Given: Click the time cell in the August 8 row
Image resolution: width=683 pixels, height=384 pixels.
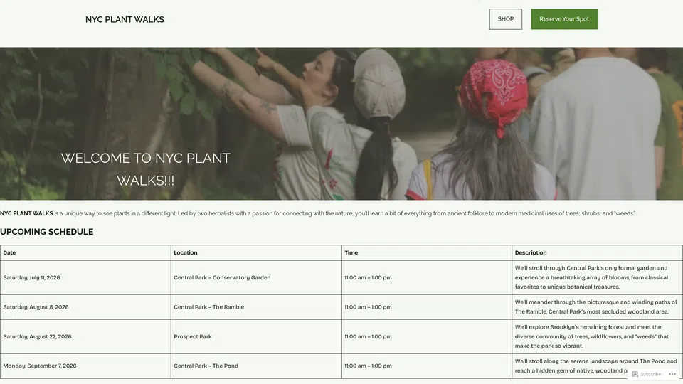Looking at the screenshot, I should click(427, 307).
